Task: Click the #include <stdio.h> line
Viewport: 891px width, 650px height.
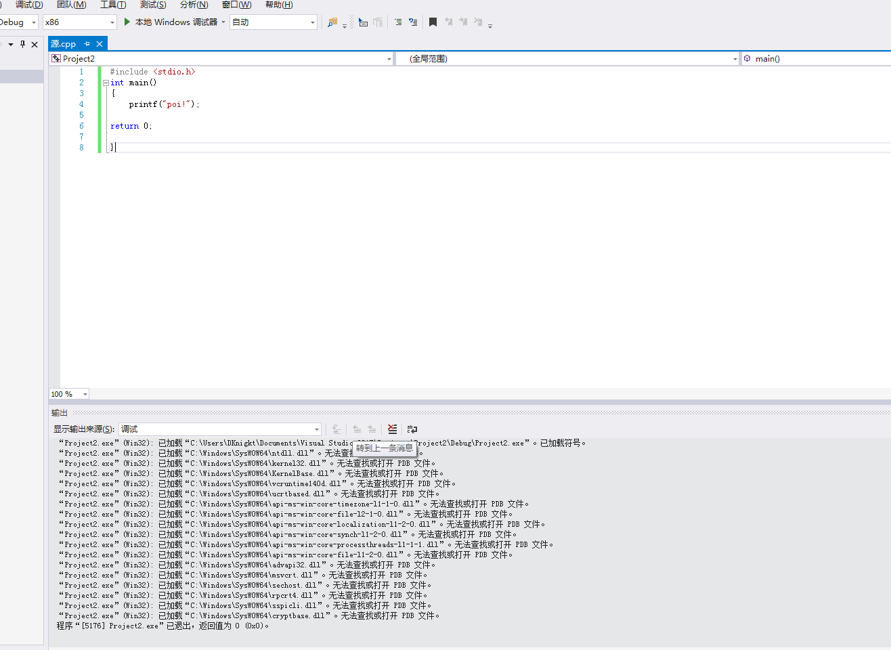Action: click(152, 72)
